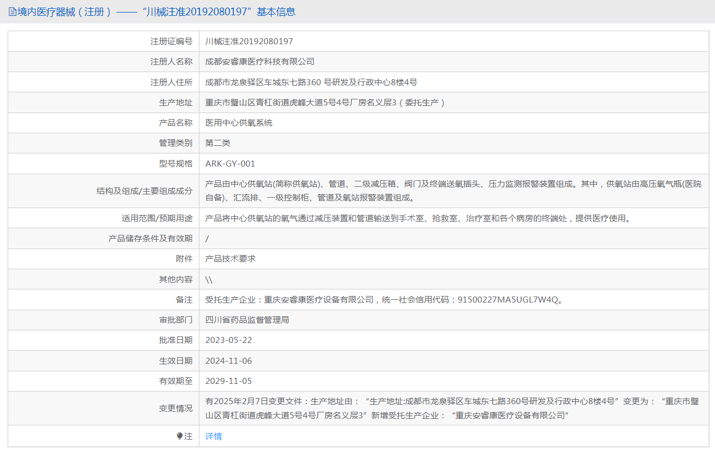
Task: Click the 生效日期 label
Action: point(176,361)
